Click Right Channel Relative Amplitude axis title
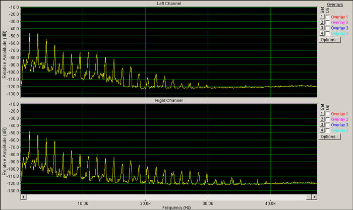 pyautogui.click(x=5, y=152)
